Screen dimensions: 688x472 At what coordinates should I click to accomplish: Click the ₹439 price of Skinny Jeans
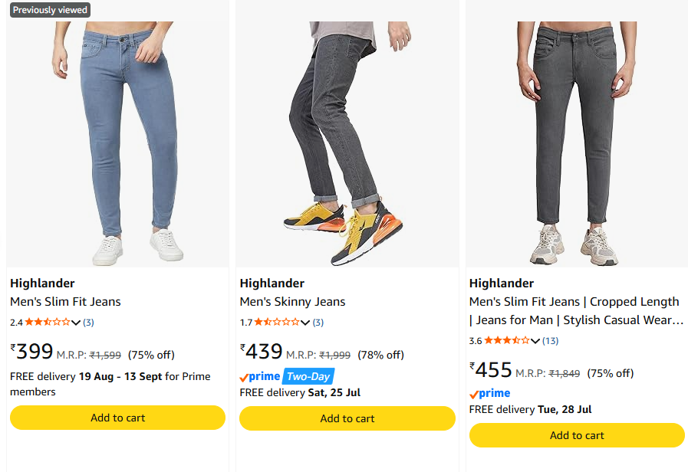point(261,351)
